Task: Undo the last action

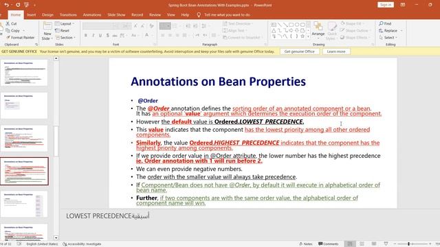Action: click(7, 5)
